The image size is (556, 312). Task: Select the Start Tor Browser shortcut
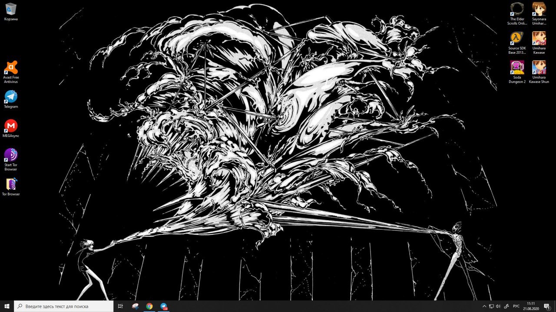click(11, 159)
